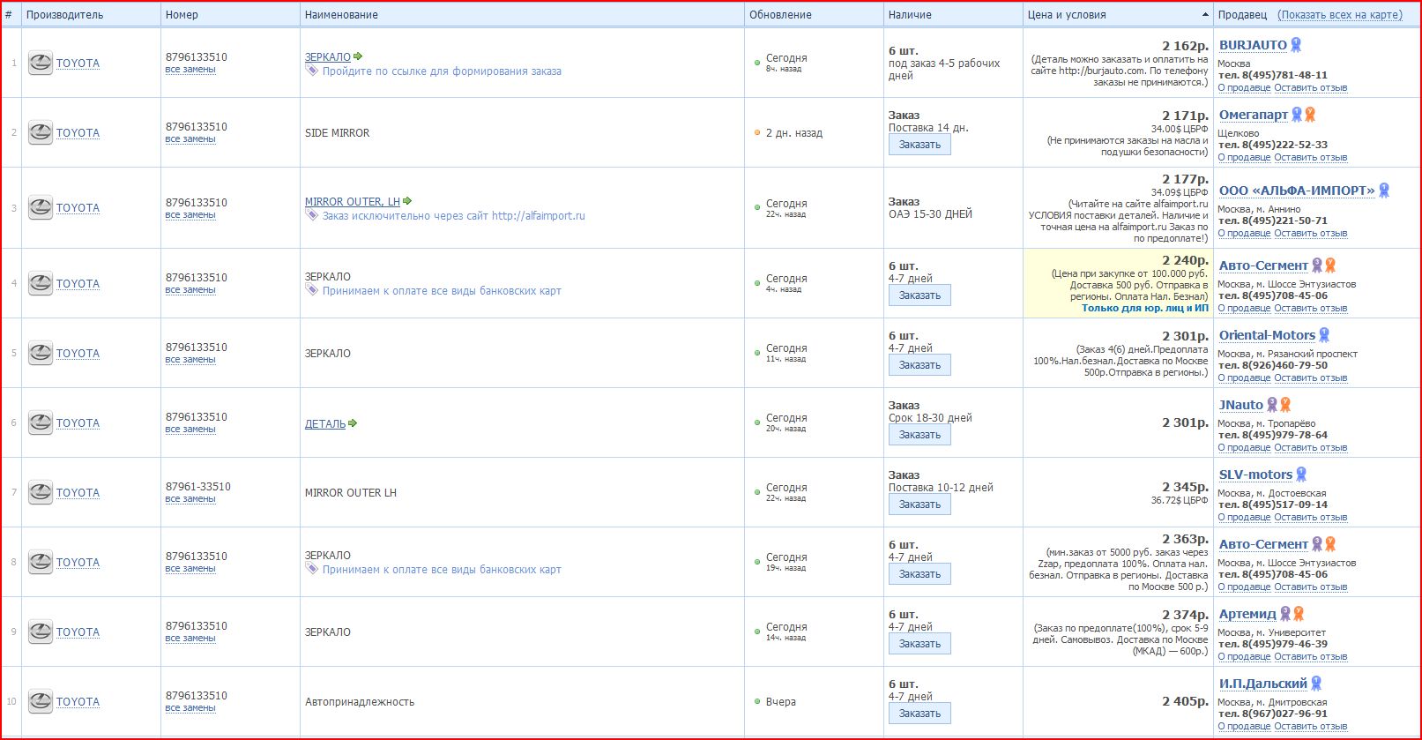Open О продавце link for JNauto
Viewport: 1422px width, 740px height.
(x=1244, y=448)
